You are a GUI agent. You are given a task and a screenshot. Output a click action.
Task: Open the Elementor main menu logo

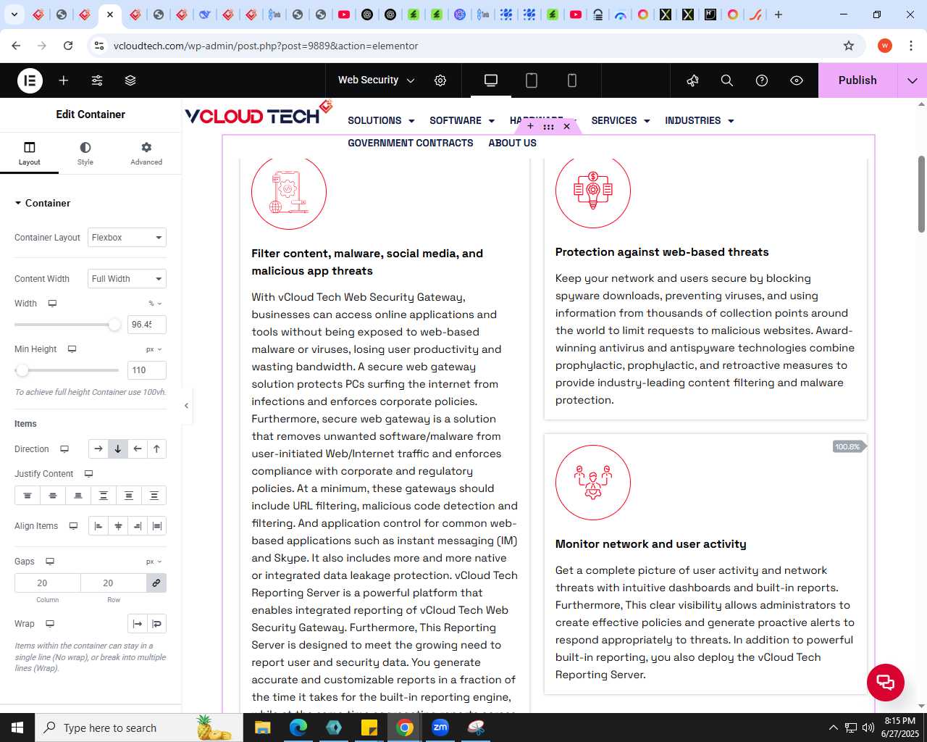click(x=30, y=80)
